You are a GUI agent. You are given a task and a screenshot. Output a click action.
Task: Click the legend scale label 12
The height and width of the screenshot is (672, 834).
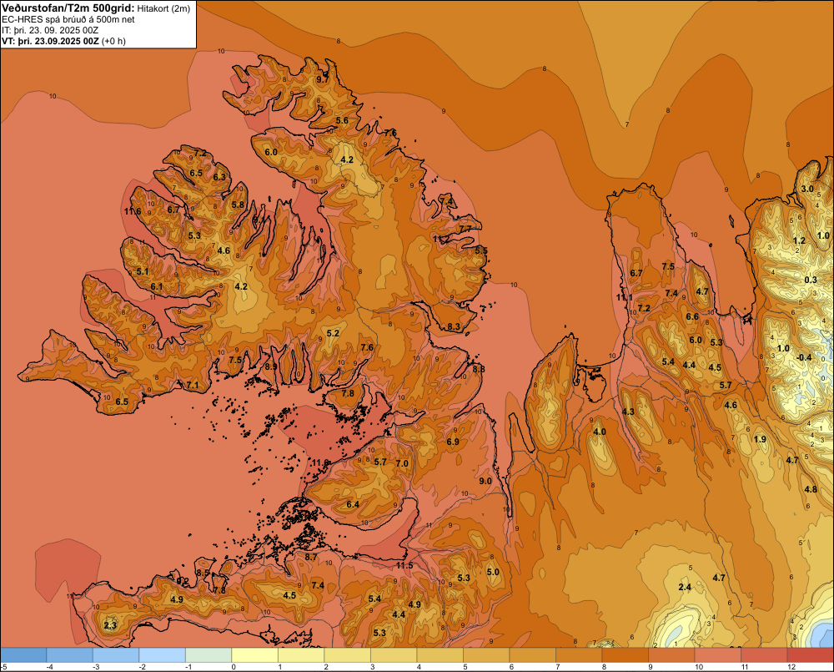pyautogui.click(x=791, y=667)
